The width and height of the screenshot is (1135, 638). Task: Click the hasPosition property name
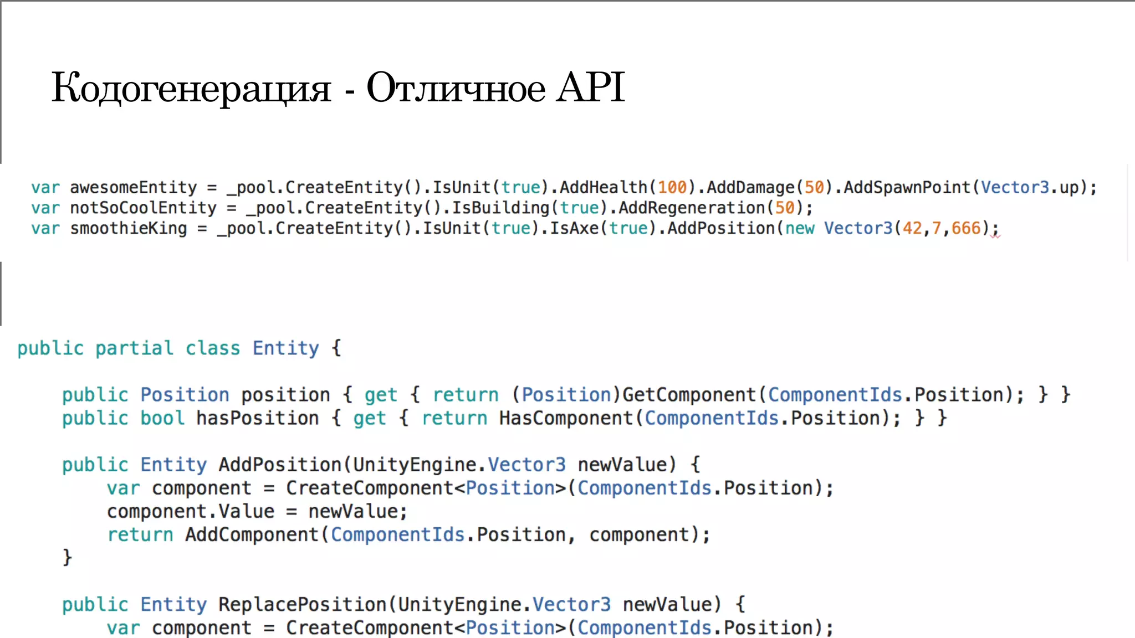click(x=258, y=418)
